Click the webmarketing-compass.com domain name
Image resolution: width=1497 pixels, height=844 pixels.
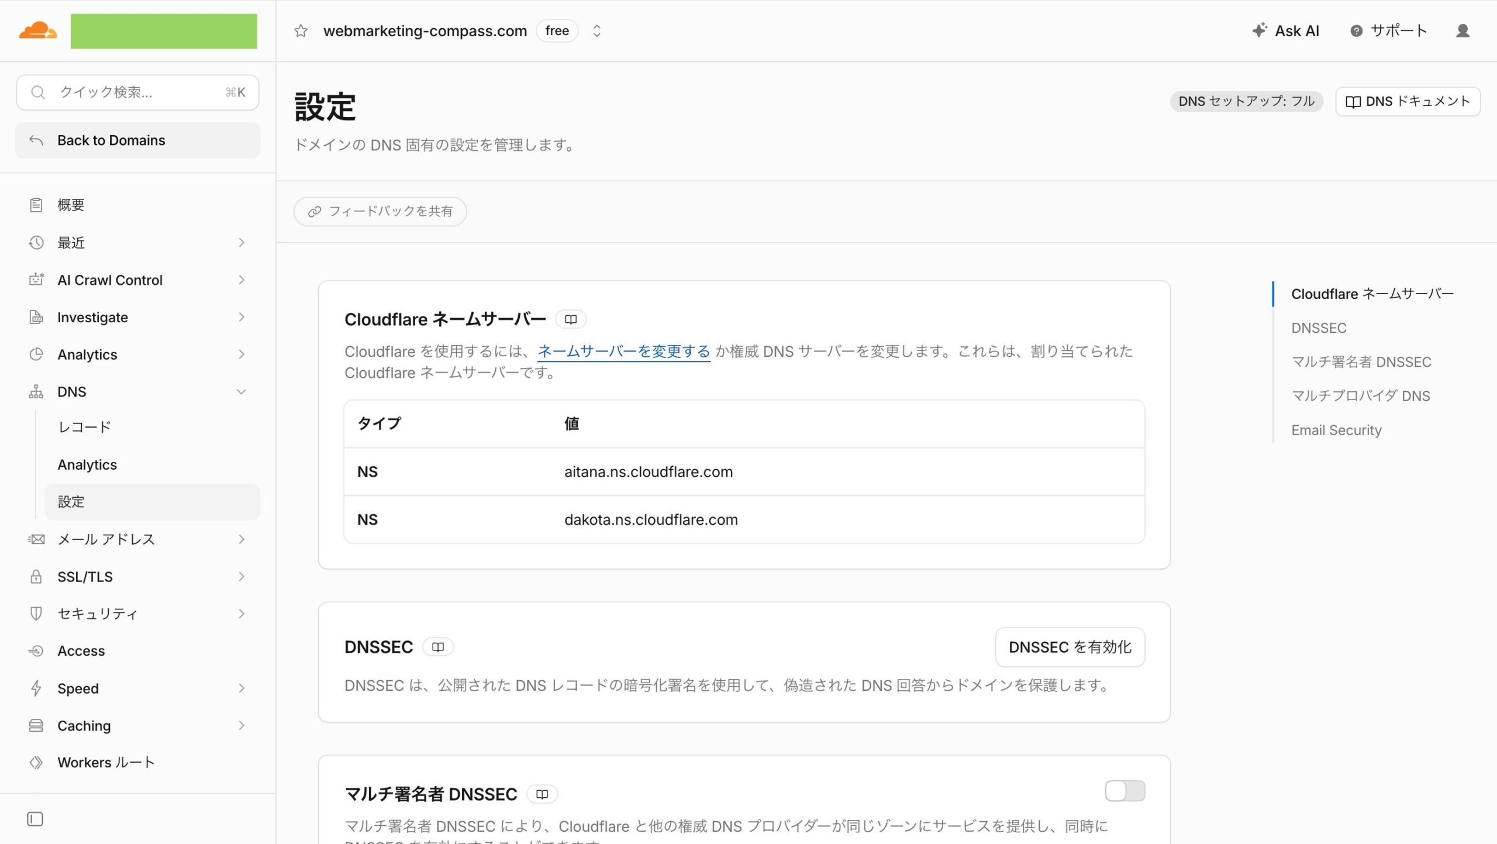pos(425,31)
